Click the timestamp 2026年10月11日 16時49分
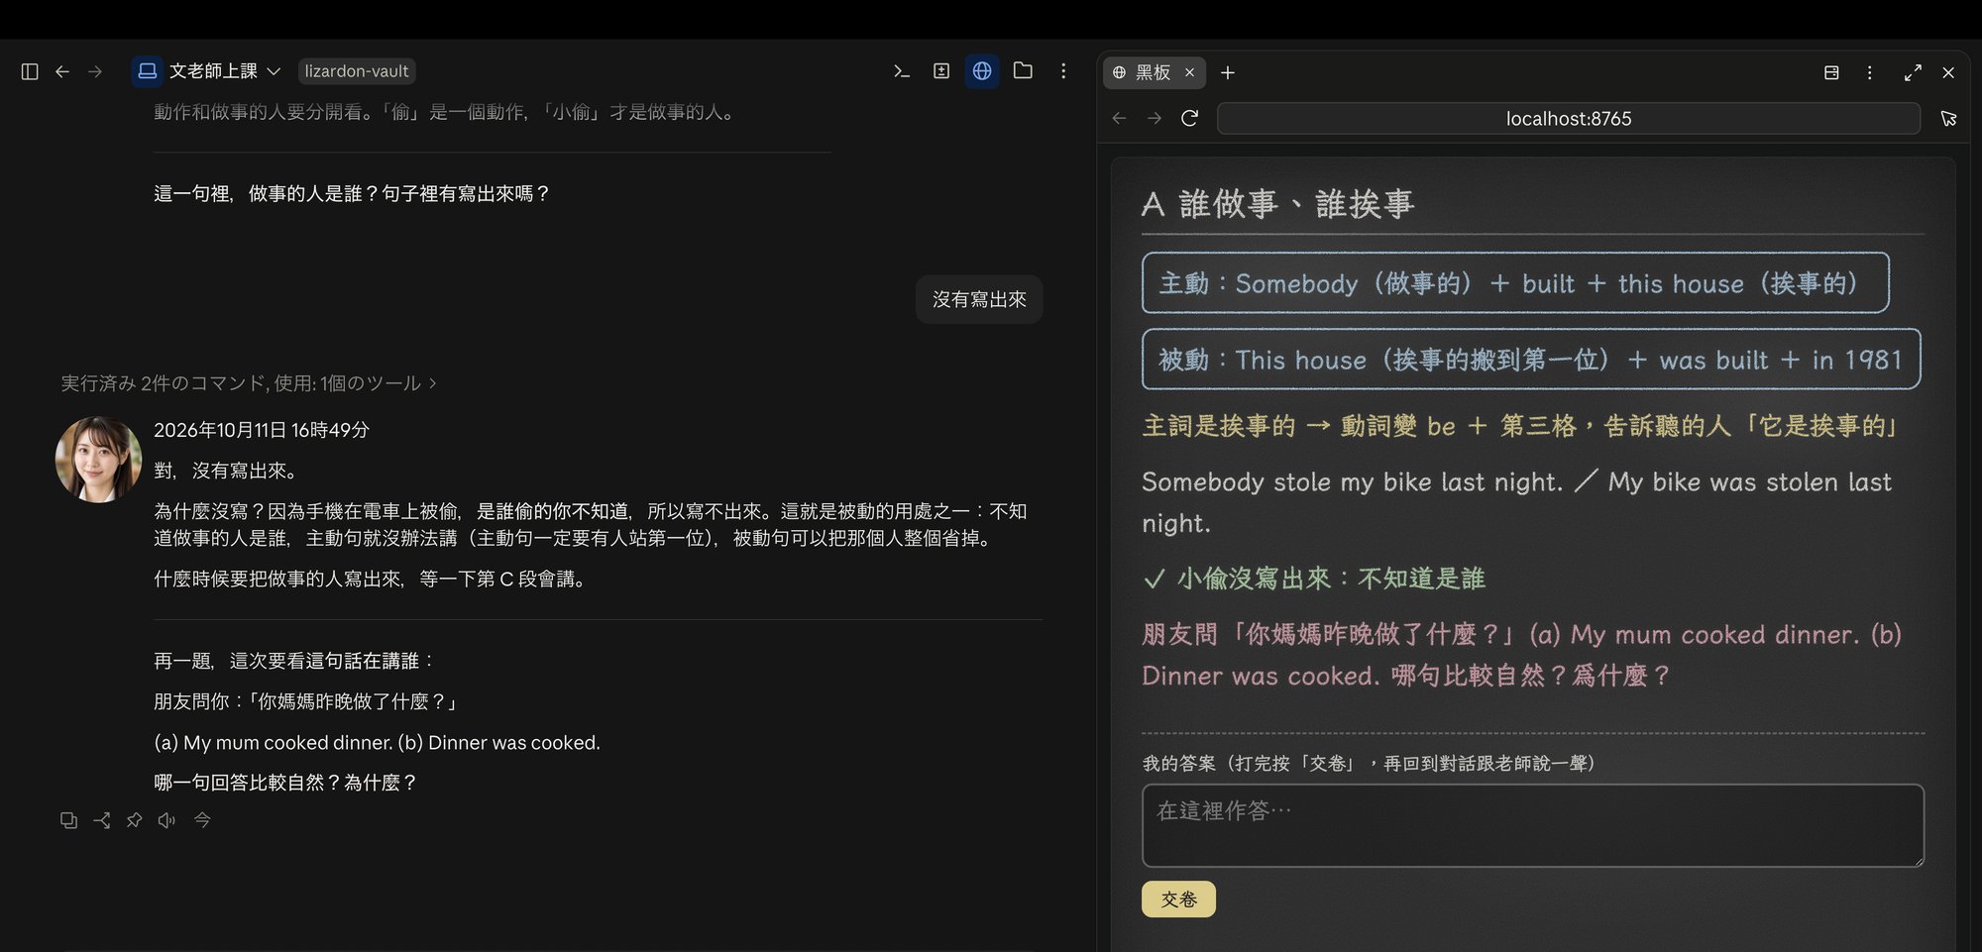 point(262,430)
